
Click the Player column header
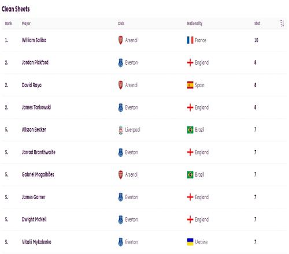click(x=26, y=24)
